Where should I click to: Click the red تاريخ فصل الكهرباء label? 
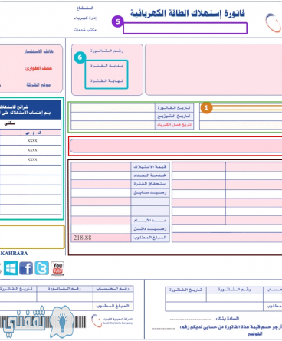tap(174, 125)
